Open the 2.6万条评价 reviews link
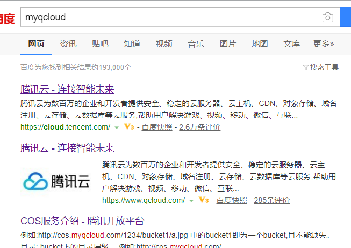351x248 pixels. pos(199,127)
